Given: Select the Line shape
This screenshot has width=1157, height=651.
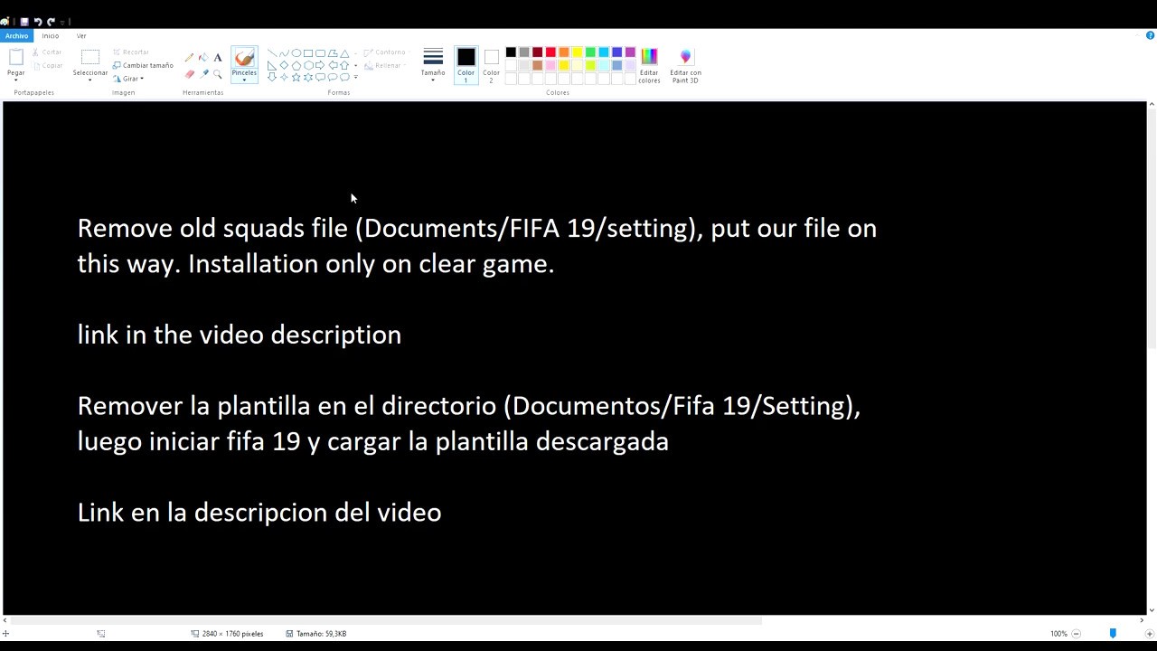Looking at the screenshot, I should click(x=272, y=53).
